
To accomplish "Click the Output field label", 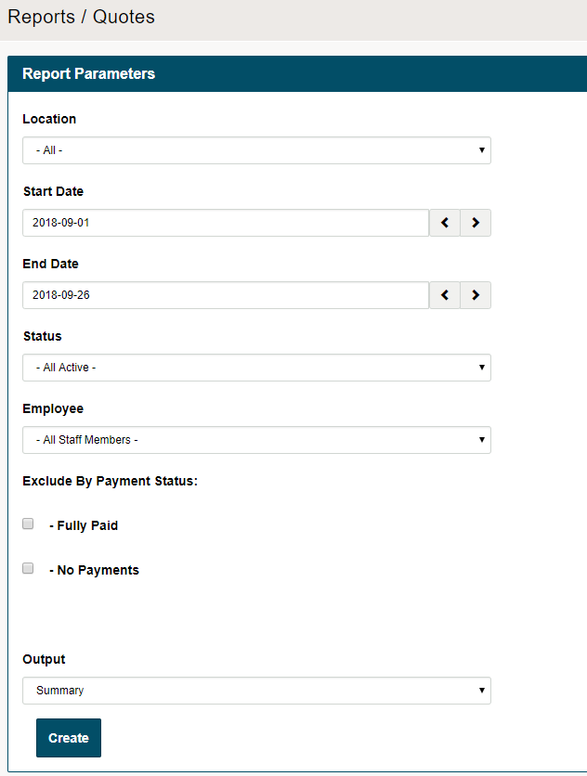I will (x=44, y=659).
